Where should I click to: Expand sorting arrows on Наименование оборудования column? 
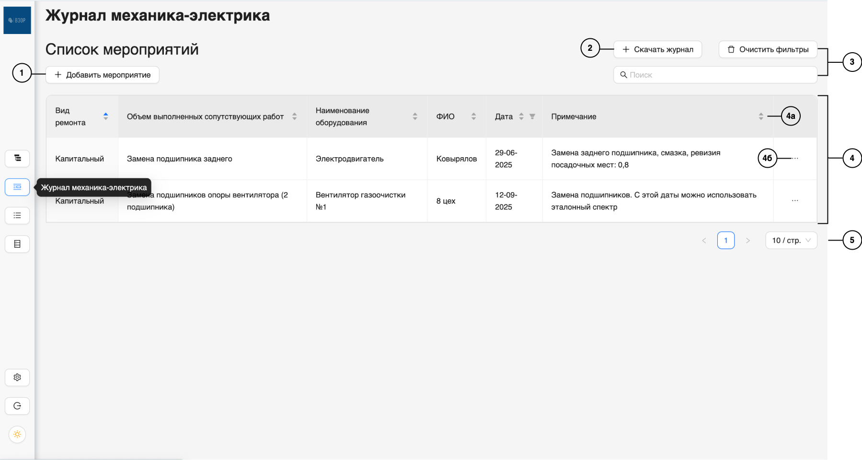(415, 116)
